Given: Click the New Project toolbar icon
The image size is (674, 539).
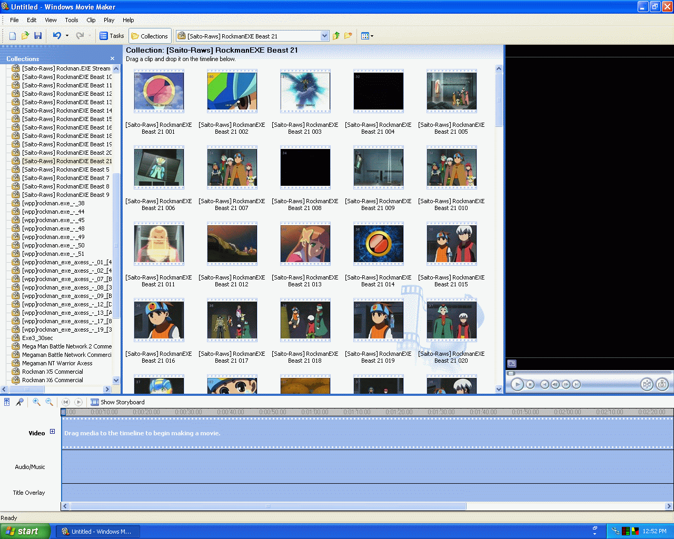Looking at the screenshot, I should click(x=13, y=36).
